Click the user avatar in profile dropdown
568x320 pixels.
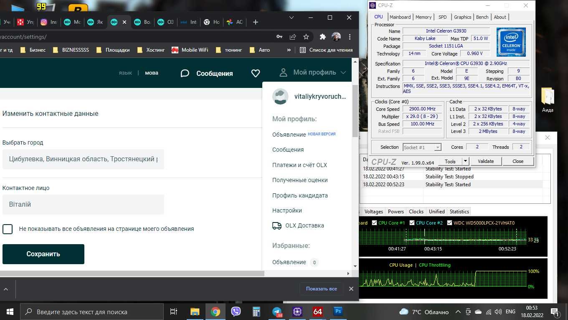coord(280,96)
